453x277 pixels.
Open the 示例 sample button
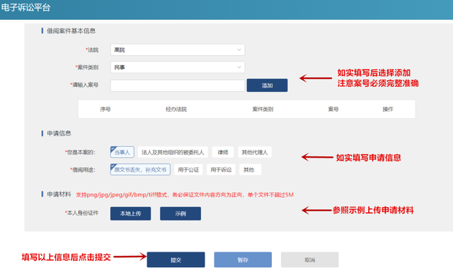pos(180,213)
